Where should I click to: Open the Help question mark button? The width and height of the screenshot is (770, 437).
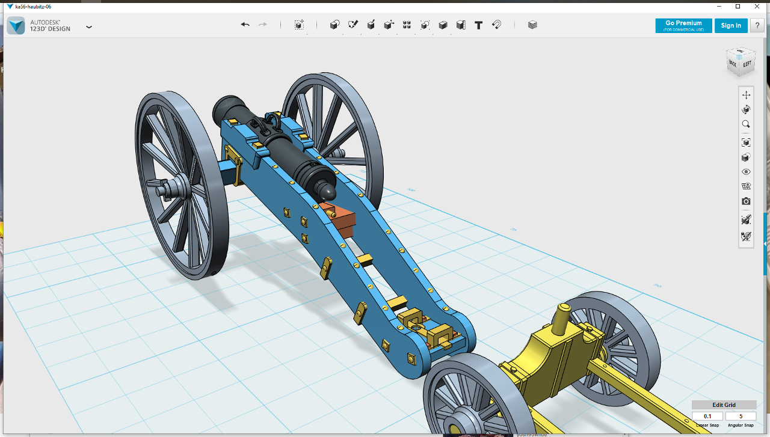(x=758, y=25)
